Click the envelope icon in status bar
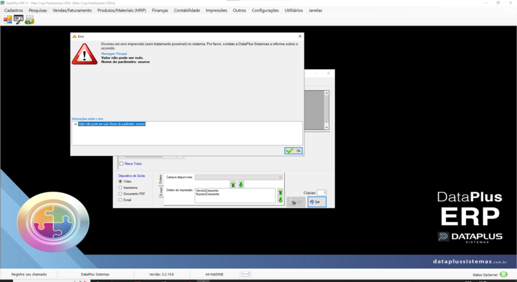 click(x=246, y=274)
